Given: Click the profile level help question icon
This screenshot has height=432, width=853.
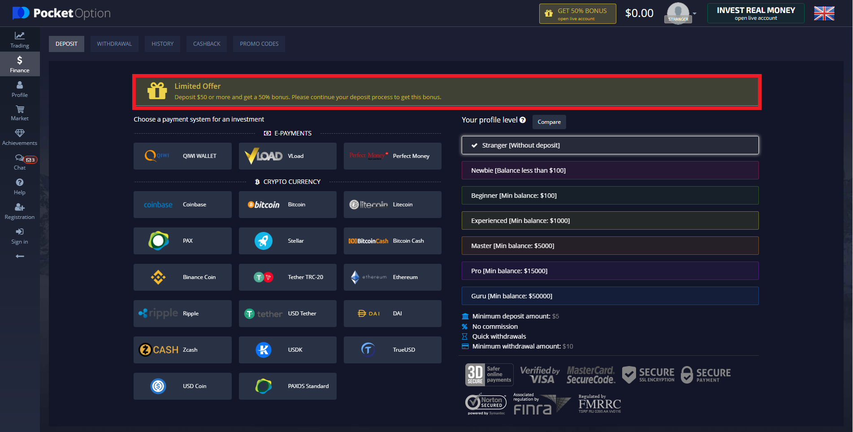Looking at the screenshot, I should coord(523,120).
